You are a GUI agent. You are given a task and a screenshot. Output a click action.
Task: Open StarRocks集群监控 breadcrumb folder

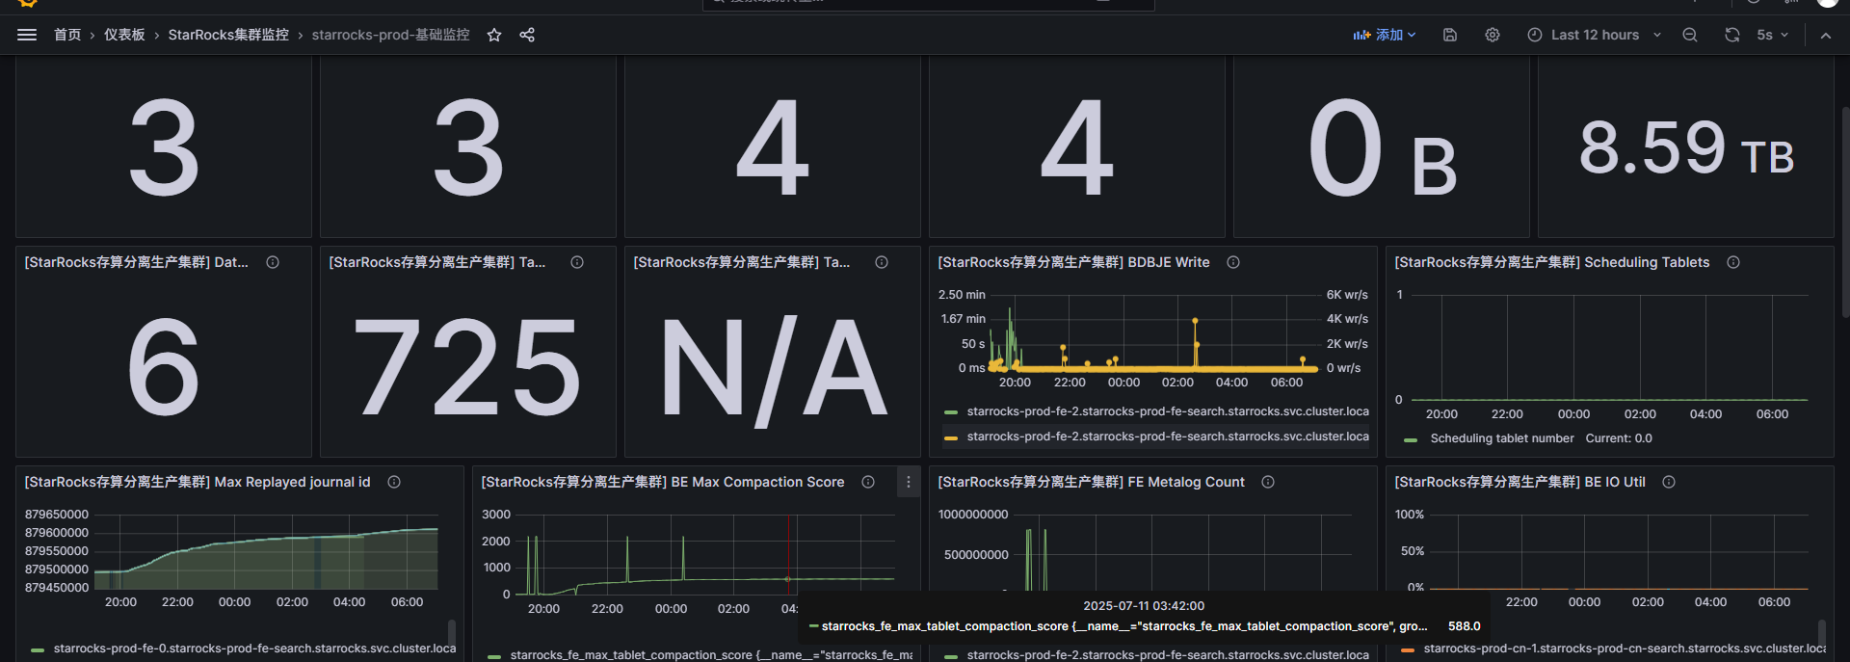pos(228,35)
